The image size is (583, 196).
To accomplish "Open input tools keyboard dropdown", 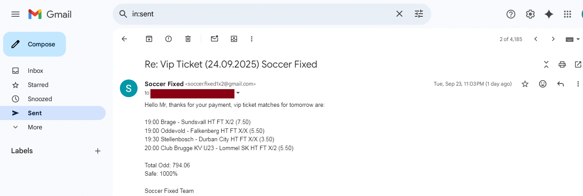I will point(573,39).
